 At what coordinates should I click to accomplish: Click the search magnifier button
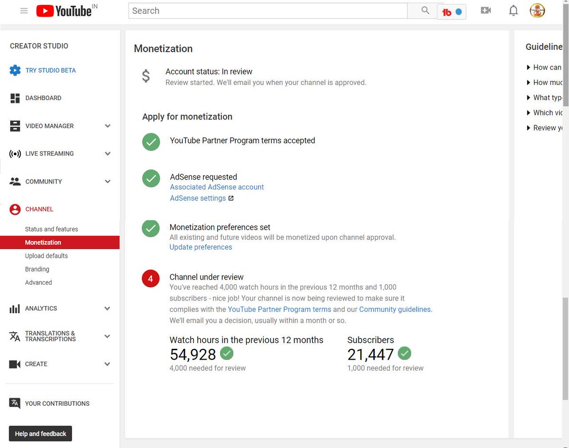click(425, 11)
